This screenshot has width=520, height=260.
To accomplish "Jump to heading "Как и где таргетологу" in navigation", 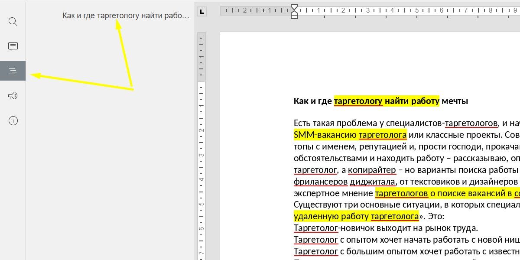I will pos(126,16).
